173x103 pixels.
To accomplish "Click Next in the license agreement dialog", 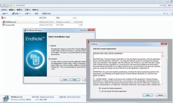I will click(x=148, y=95).
